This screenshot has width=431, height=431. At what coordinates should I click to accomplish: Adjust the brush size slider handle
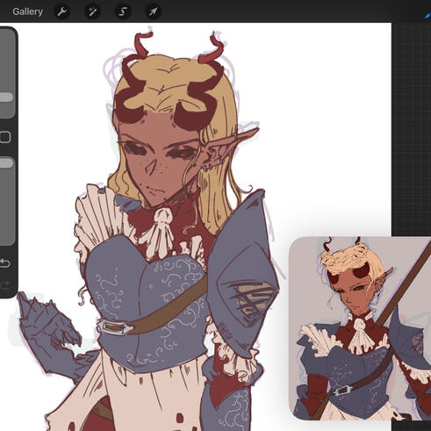6,97
